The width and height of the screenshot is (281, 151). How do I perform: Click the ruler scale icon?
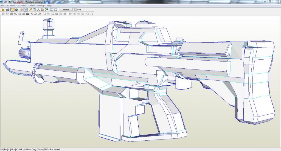(x=43, y=10)
